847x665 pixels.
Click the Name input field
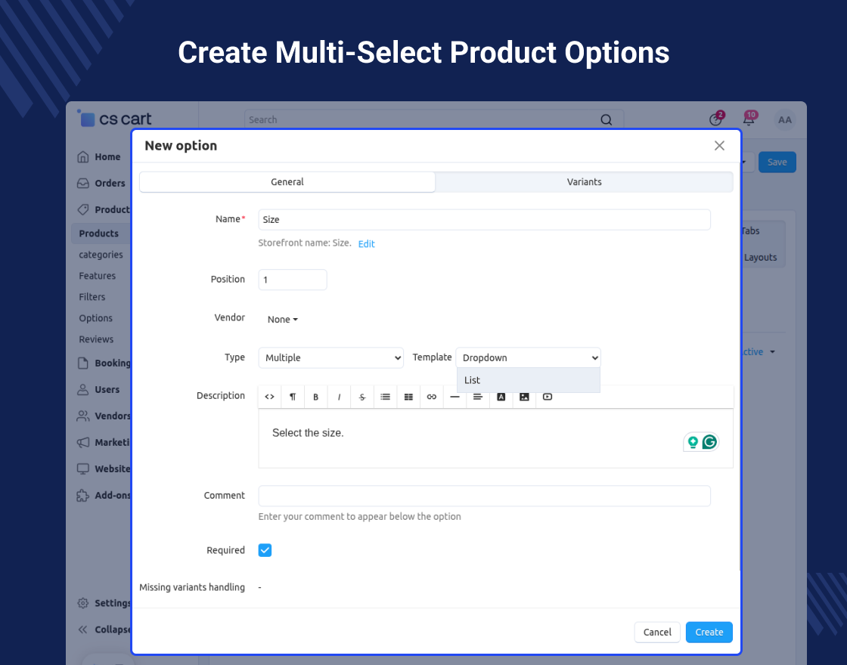485,220
